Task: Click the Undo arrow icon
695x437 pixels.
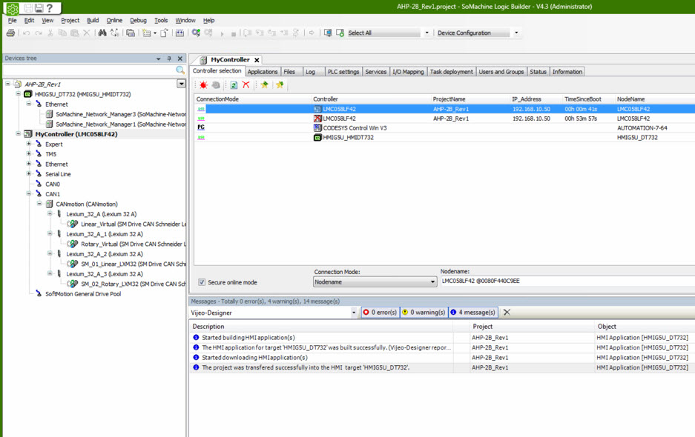Action: [x=27, y=33]
